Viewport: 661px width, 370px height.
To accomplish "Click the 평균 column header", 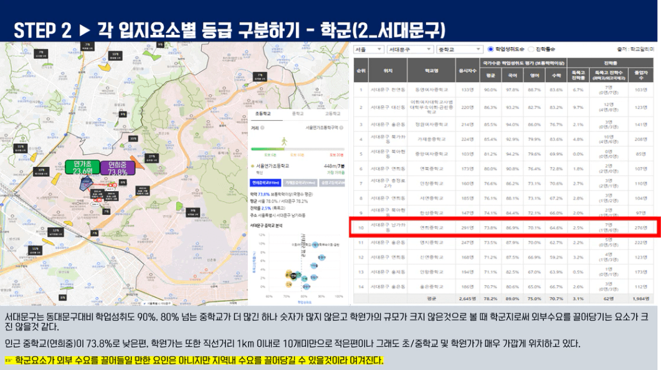I will 490,75.
